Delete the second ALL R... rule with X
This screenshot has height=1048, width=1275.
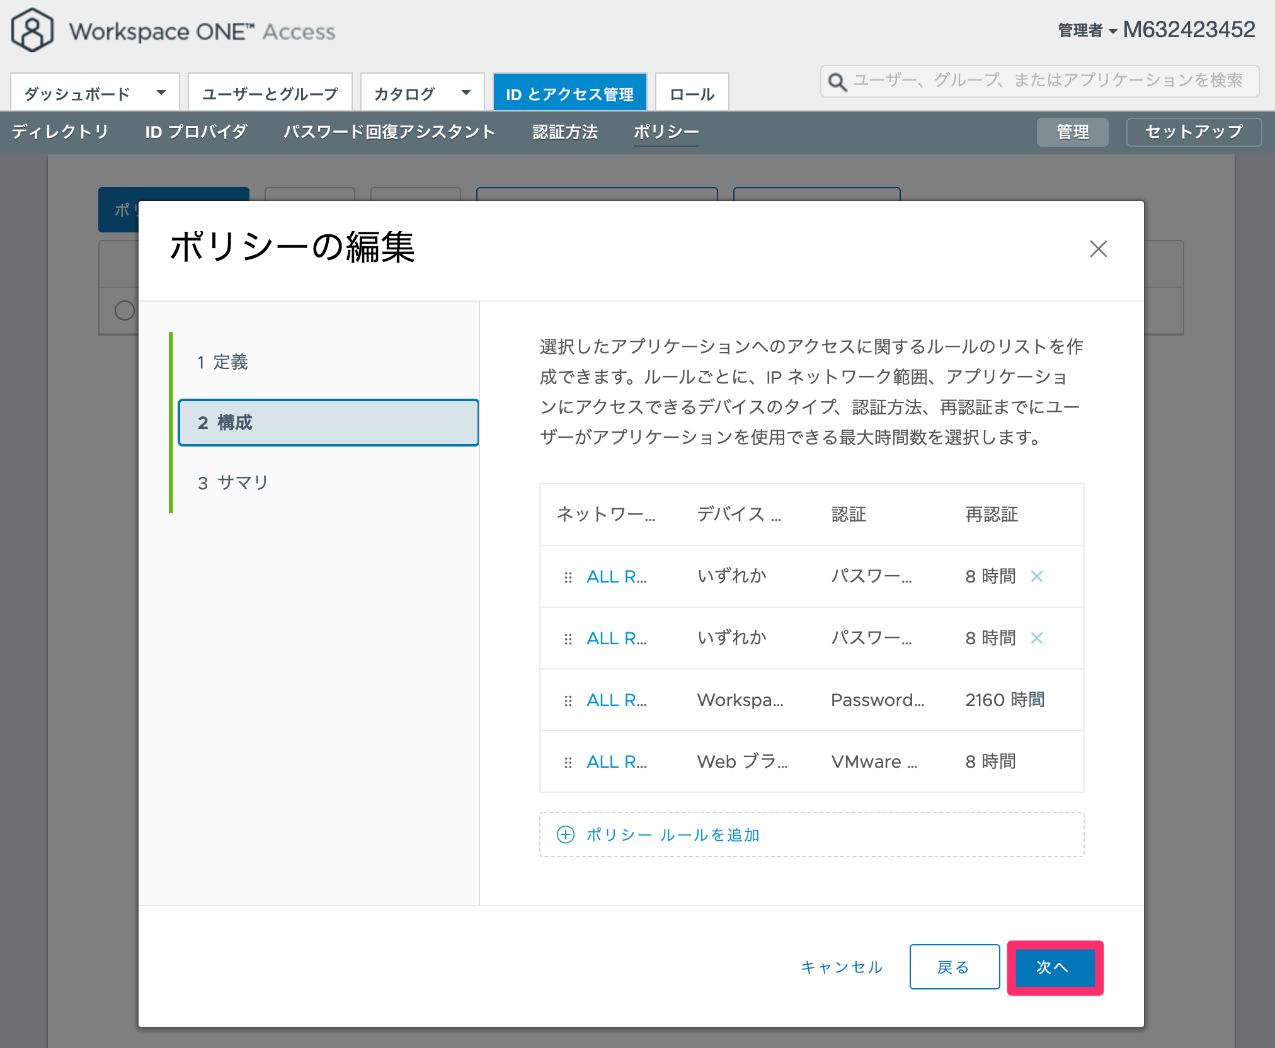point(1037,638)
